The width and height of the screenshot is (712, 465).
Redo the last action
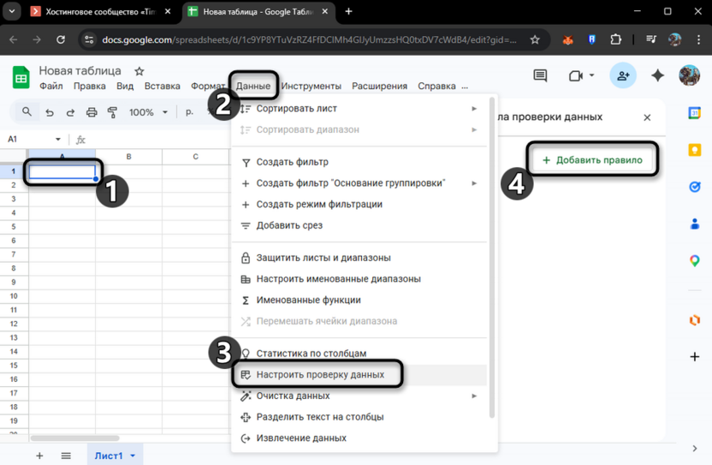70,112
